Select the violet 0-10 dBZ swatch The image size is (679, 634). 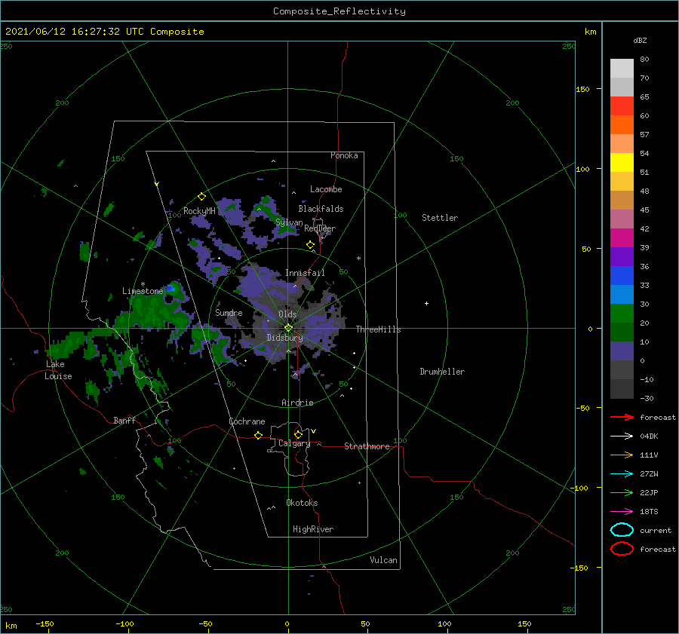pyautogui.click(x=622, y=351)
